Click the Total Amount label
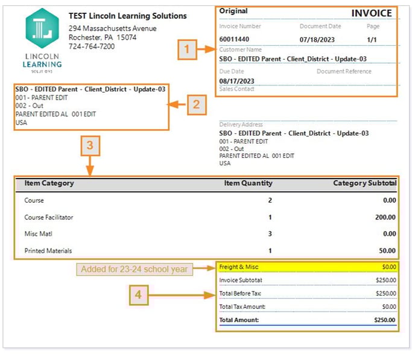This screenshot has width=415, height=354. [239, 320]
